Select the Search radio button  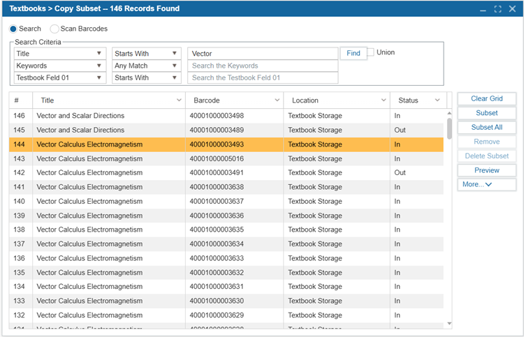pyautogui.click(x=13, y=29)
